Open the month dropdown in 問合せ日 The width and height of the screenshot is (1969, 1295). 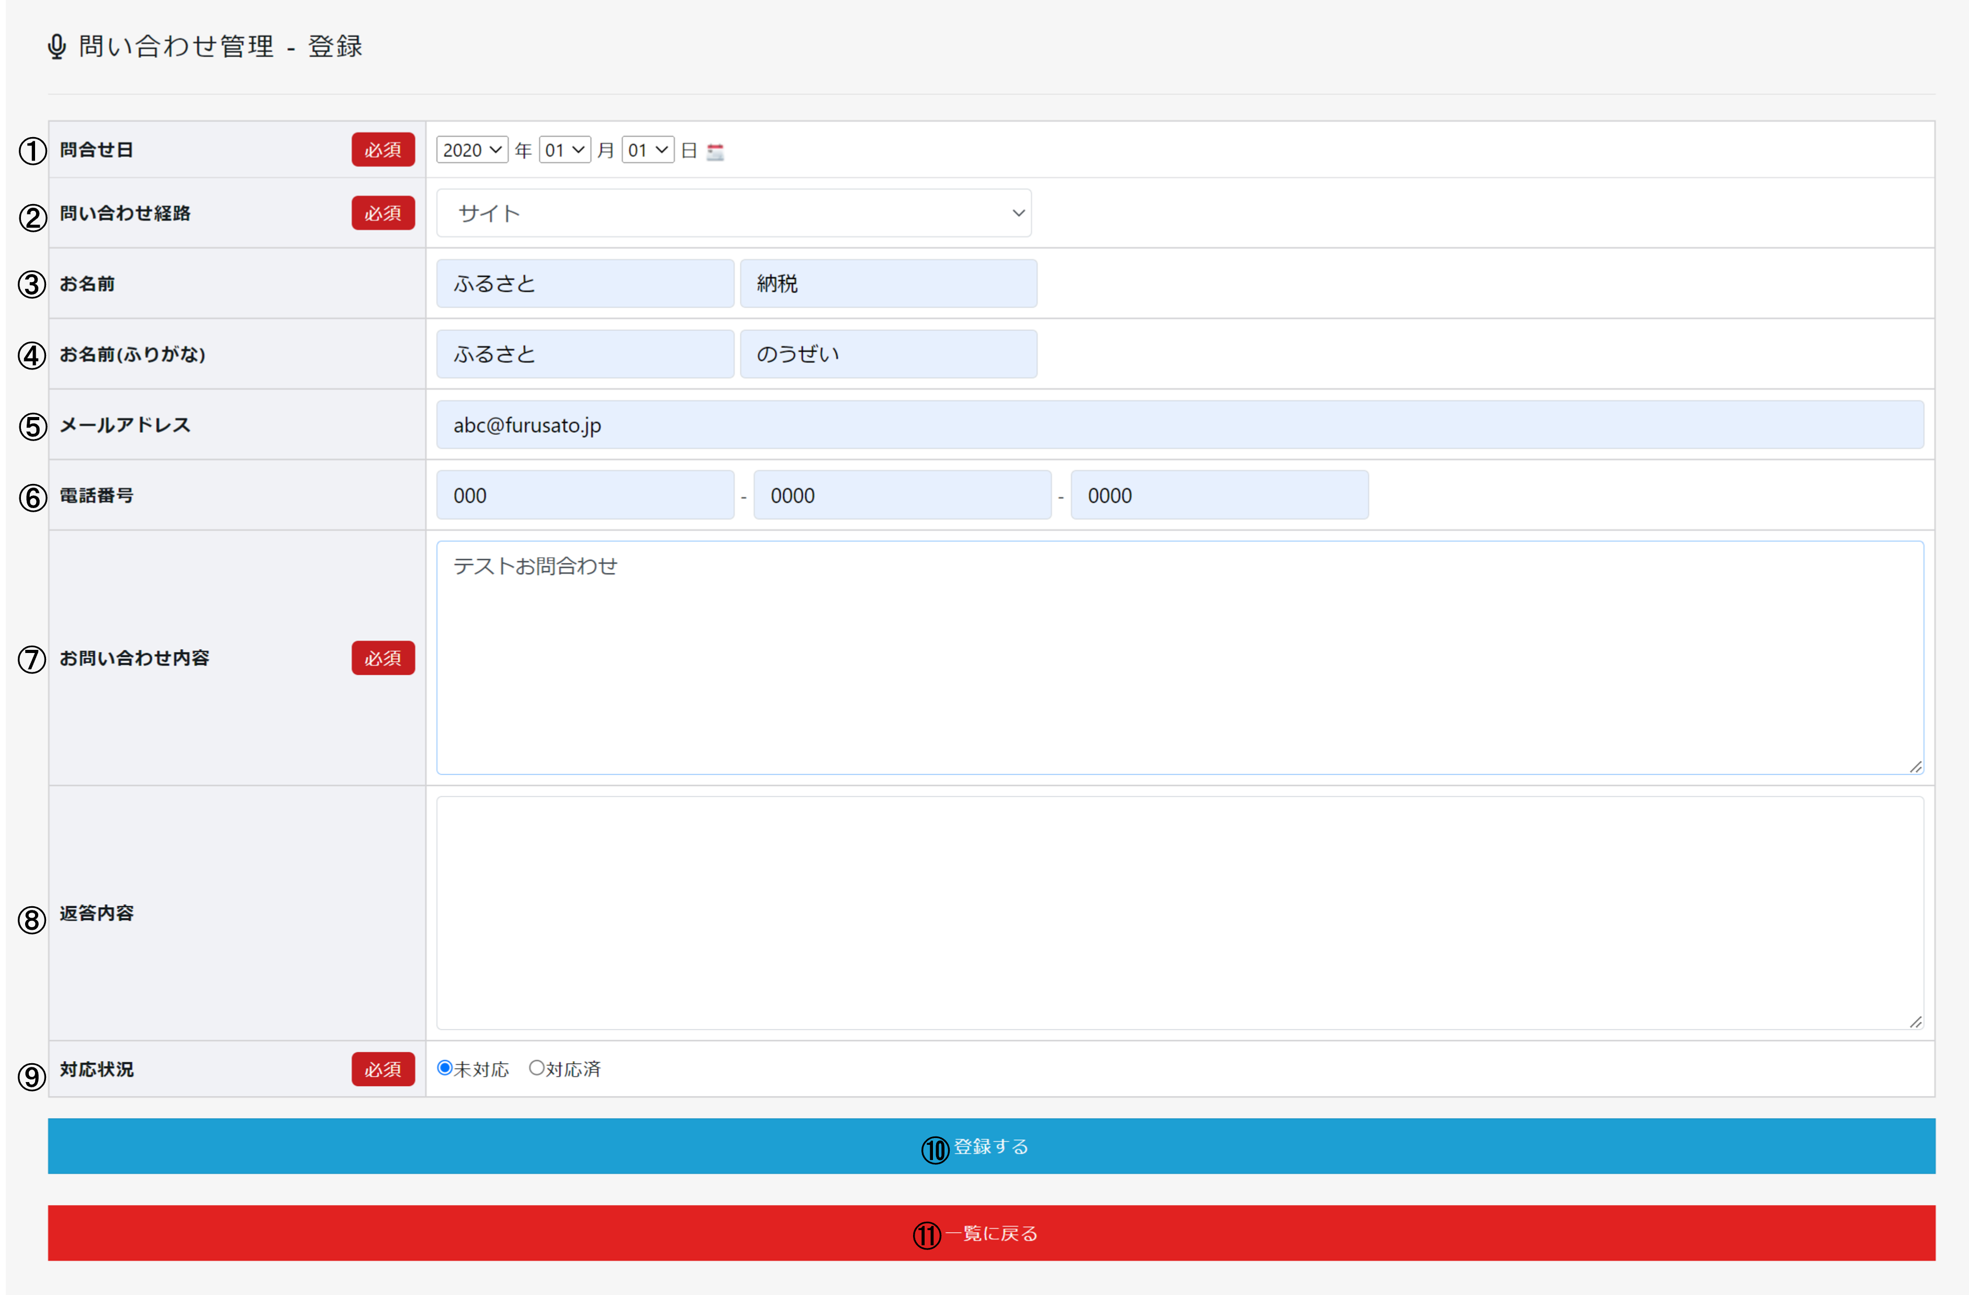click(564, 150)
